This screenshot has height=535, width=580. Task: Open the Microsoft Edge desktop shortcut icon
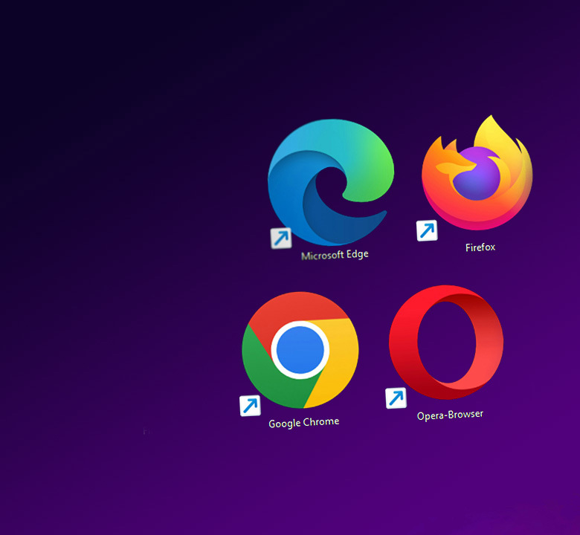click(x=329, y=182)
